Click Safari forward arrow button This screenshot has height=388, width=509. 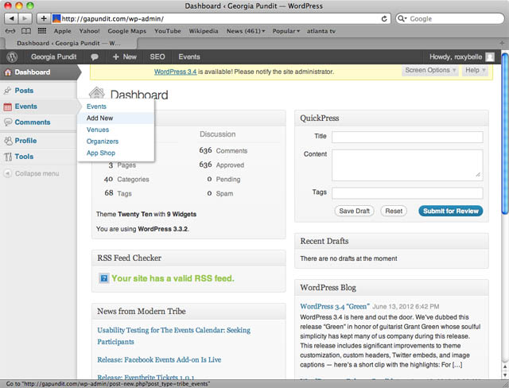tap(25, 18)
